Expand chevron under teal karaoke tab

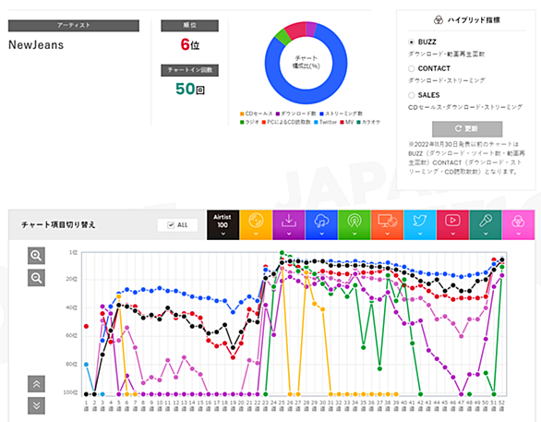485,234
